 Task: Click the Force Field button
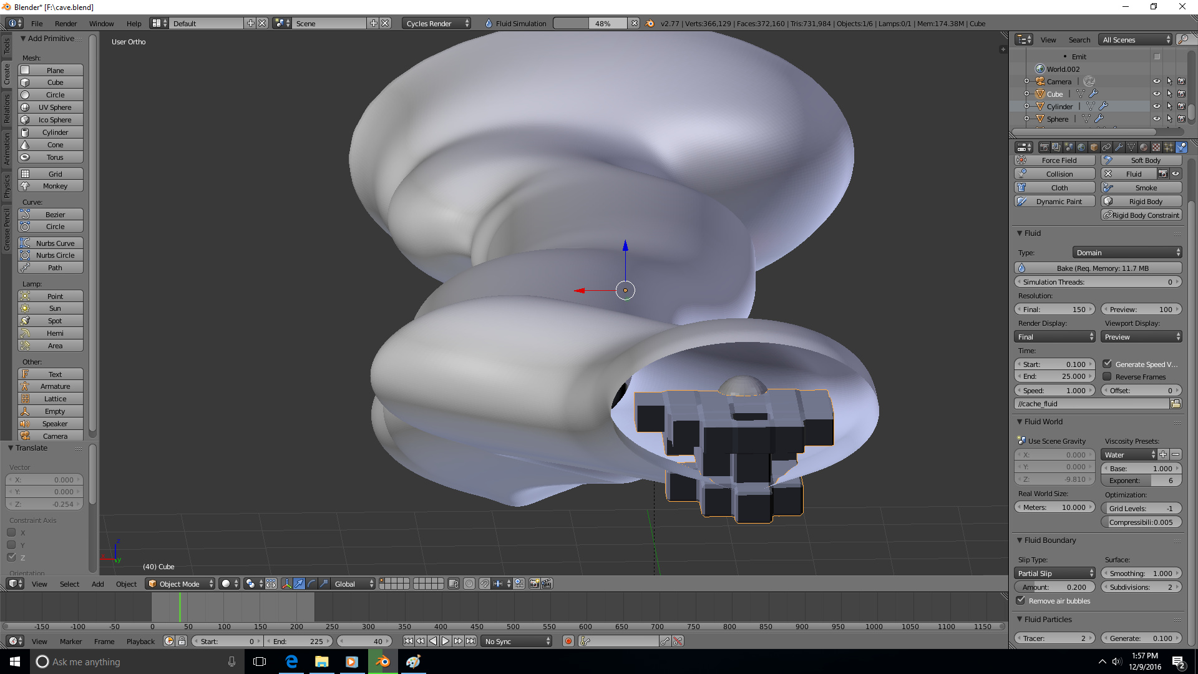1054,160
